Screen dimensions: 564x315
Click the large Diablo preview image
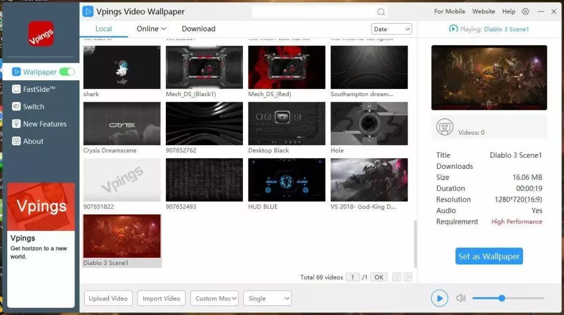pyautogui.click(x=489, y=78)
